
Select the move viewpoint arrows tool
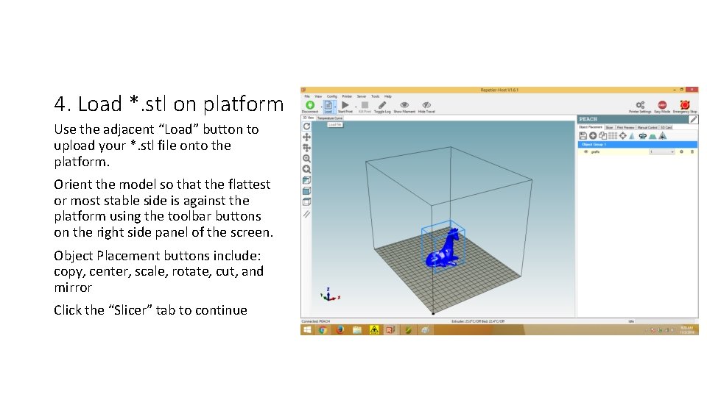coord(306,137)
